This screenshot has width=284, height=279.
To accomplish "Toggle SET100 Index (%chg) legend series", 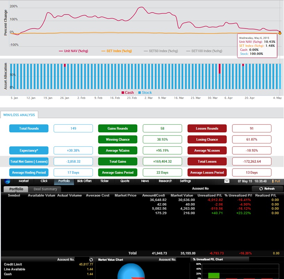I will (204, 51).
